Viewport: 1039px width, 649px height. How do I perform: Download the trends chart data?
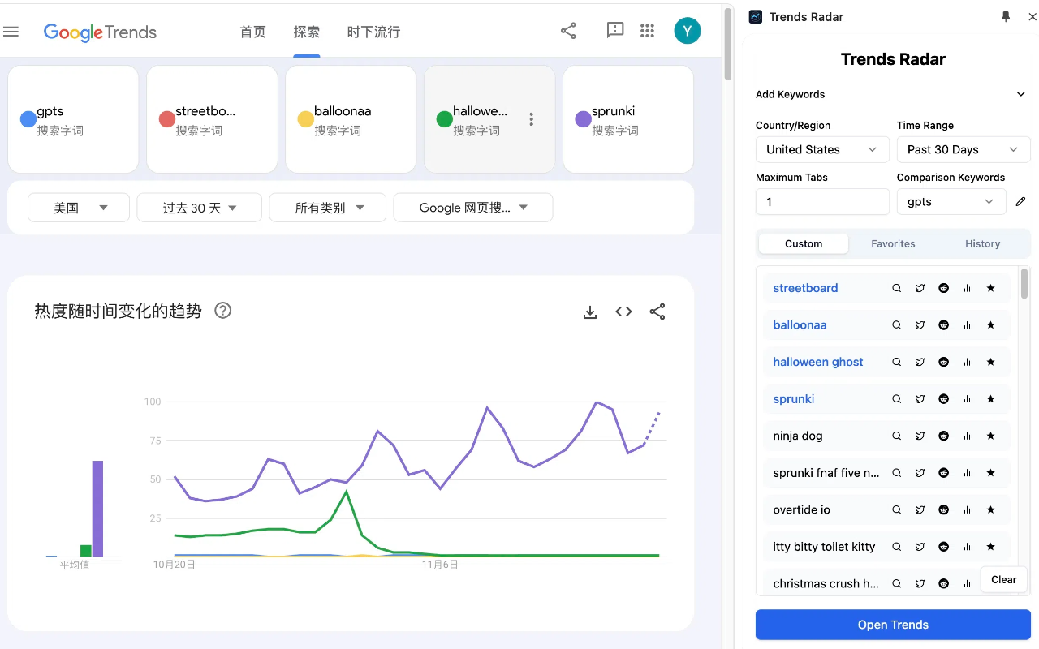pos(589,311)
